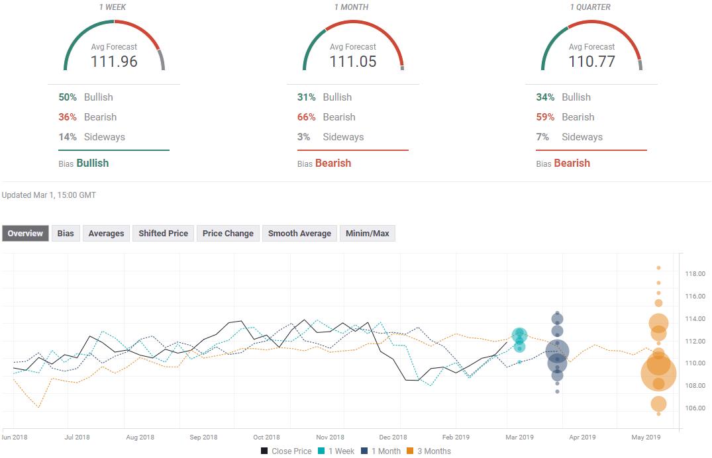Click the 1 Week legend label
This screenshot has width=712, height=458.
pos(342,451)
